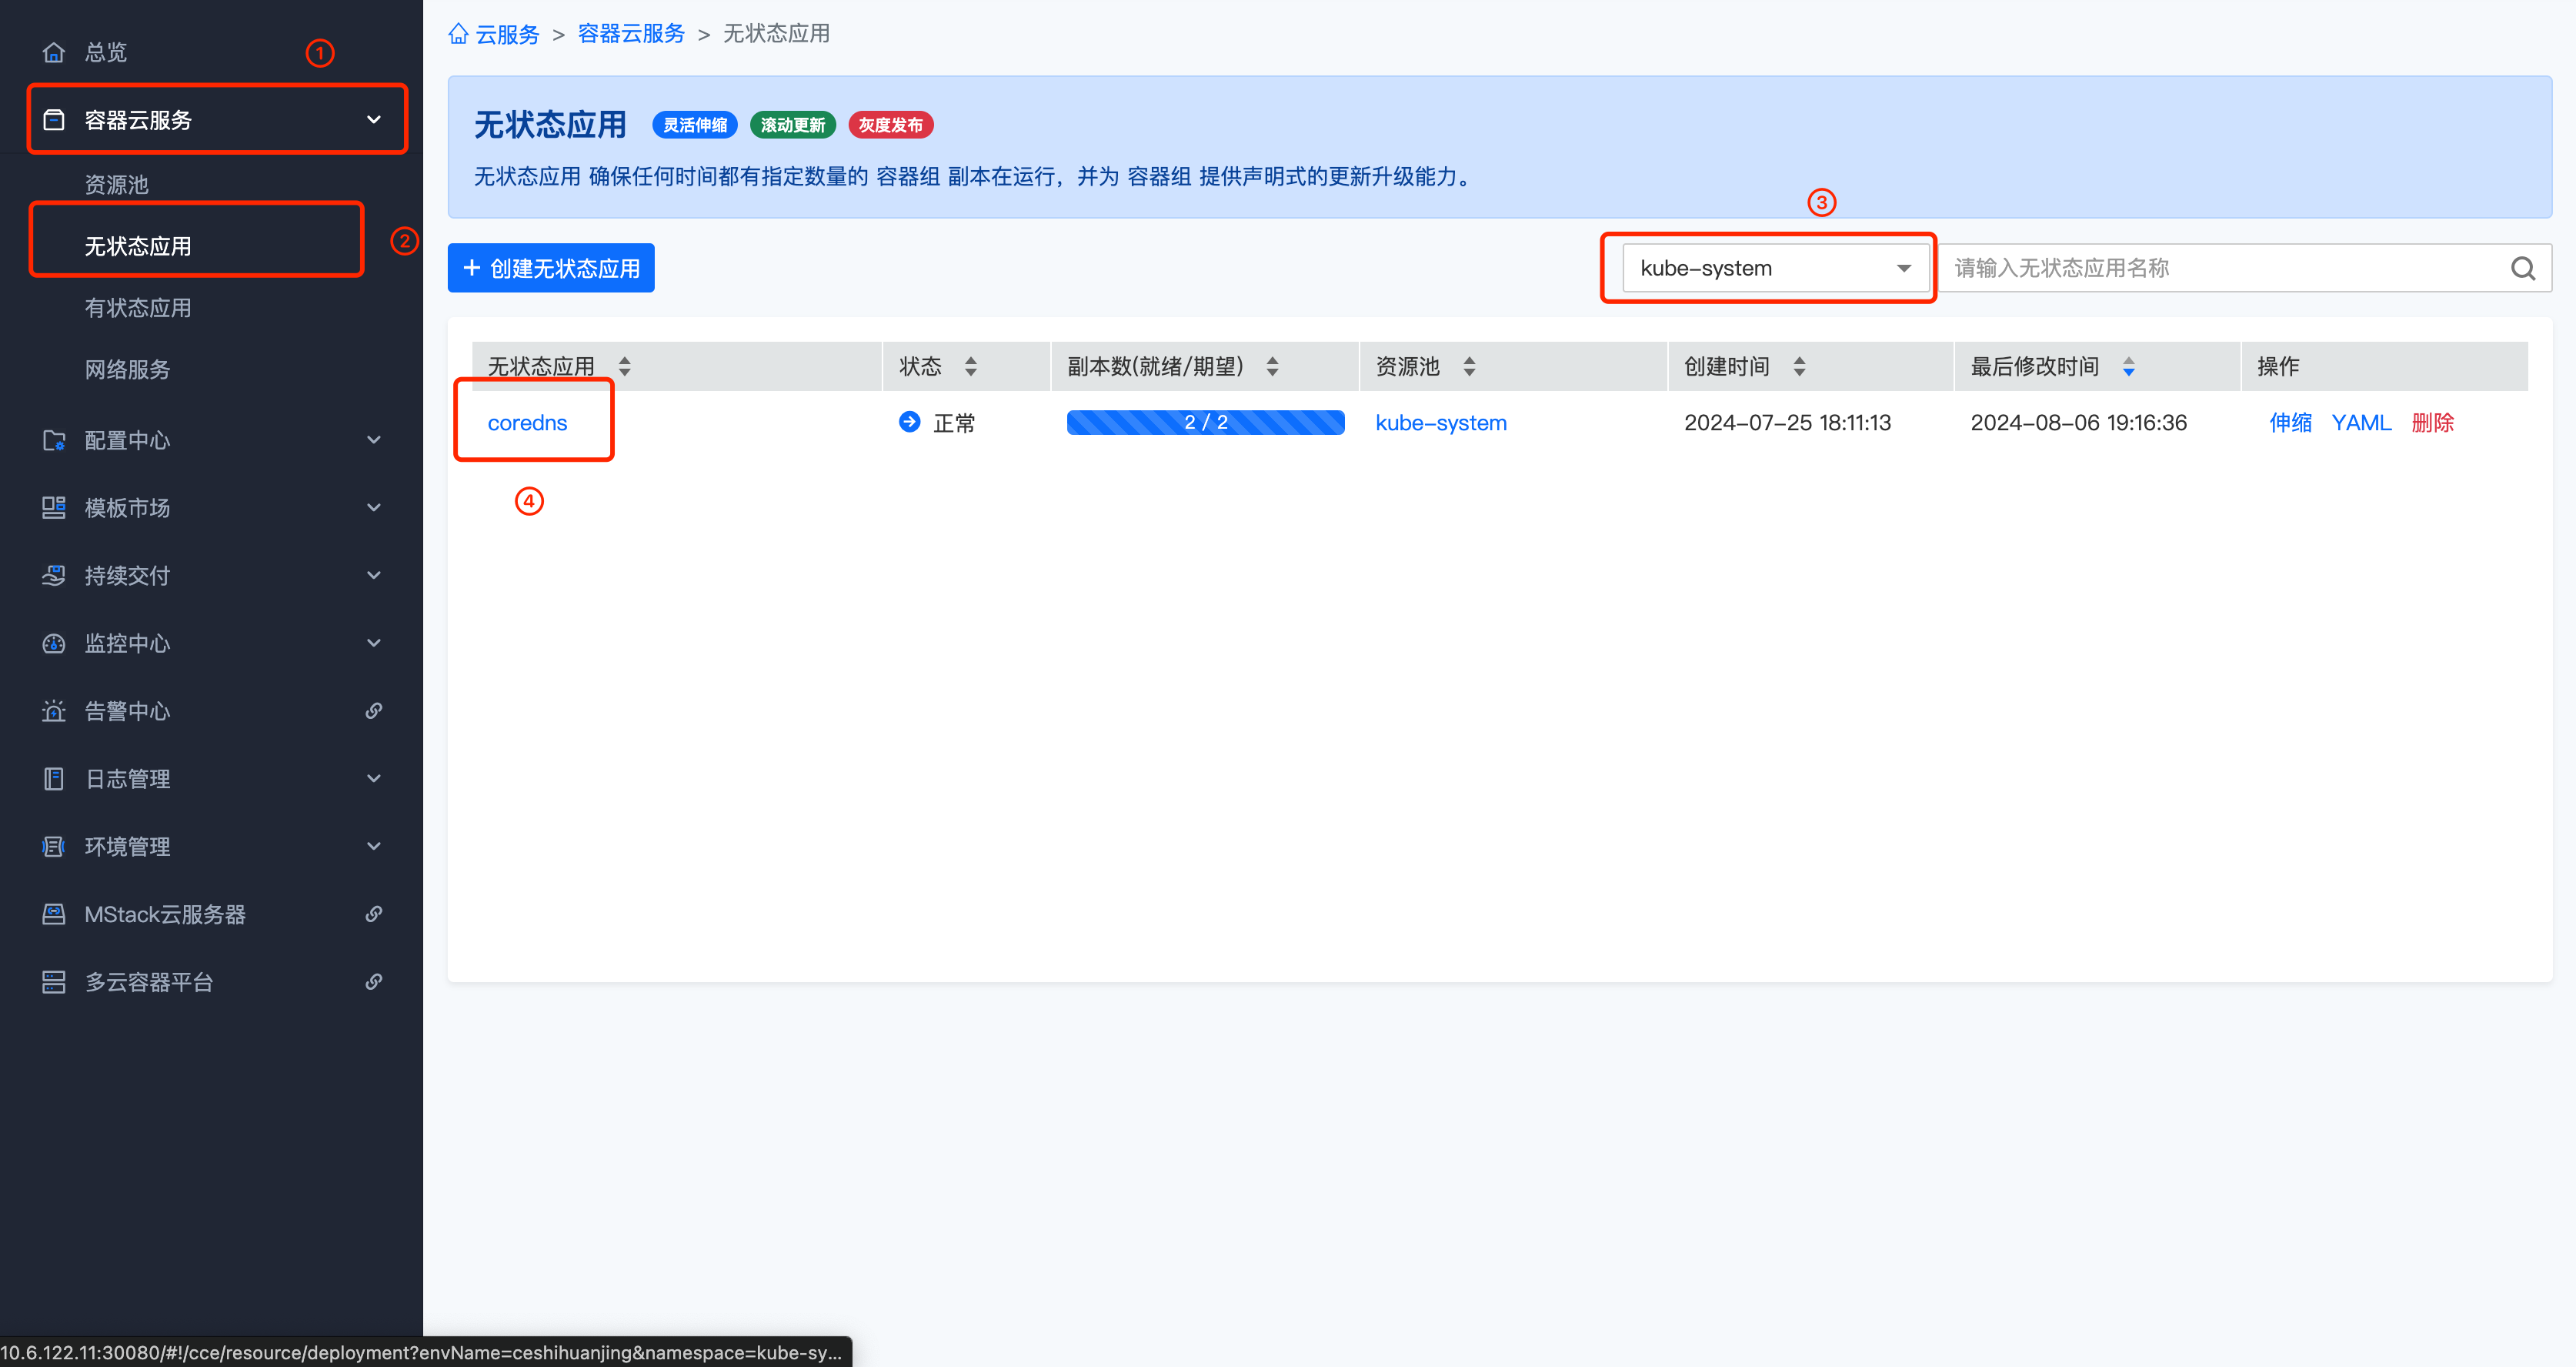The height and width of the screenshot is (1367, 2576).
Task: Click the search magnifier icon
Action: click(2523, 268)
